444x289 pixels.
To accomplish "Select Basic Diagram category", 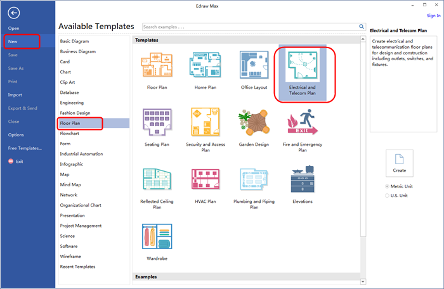I will [x=74, y=41].
